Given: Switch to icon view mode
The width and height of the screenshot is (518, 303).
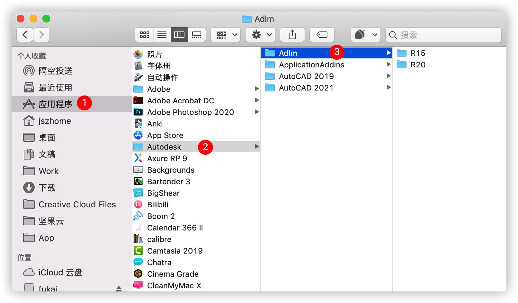Looking at the screenshot, I should tap(144, 35).
